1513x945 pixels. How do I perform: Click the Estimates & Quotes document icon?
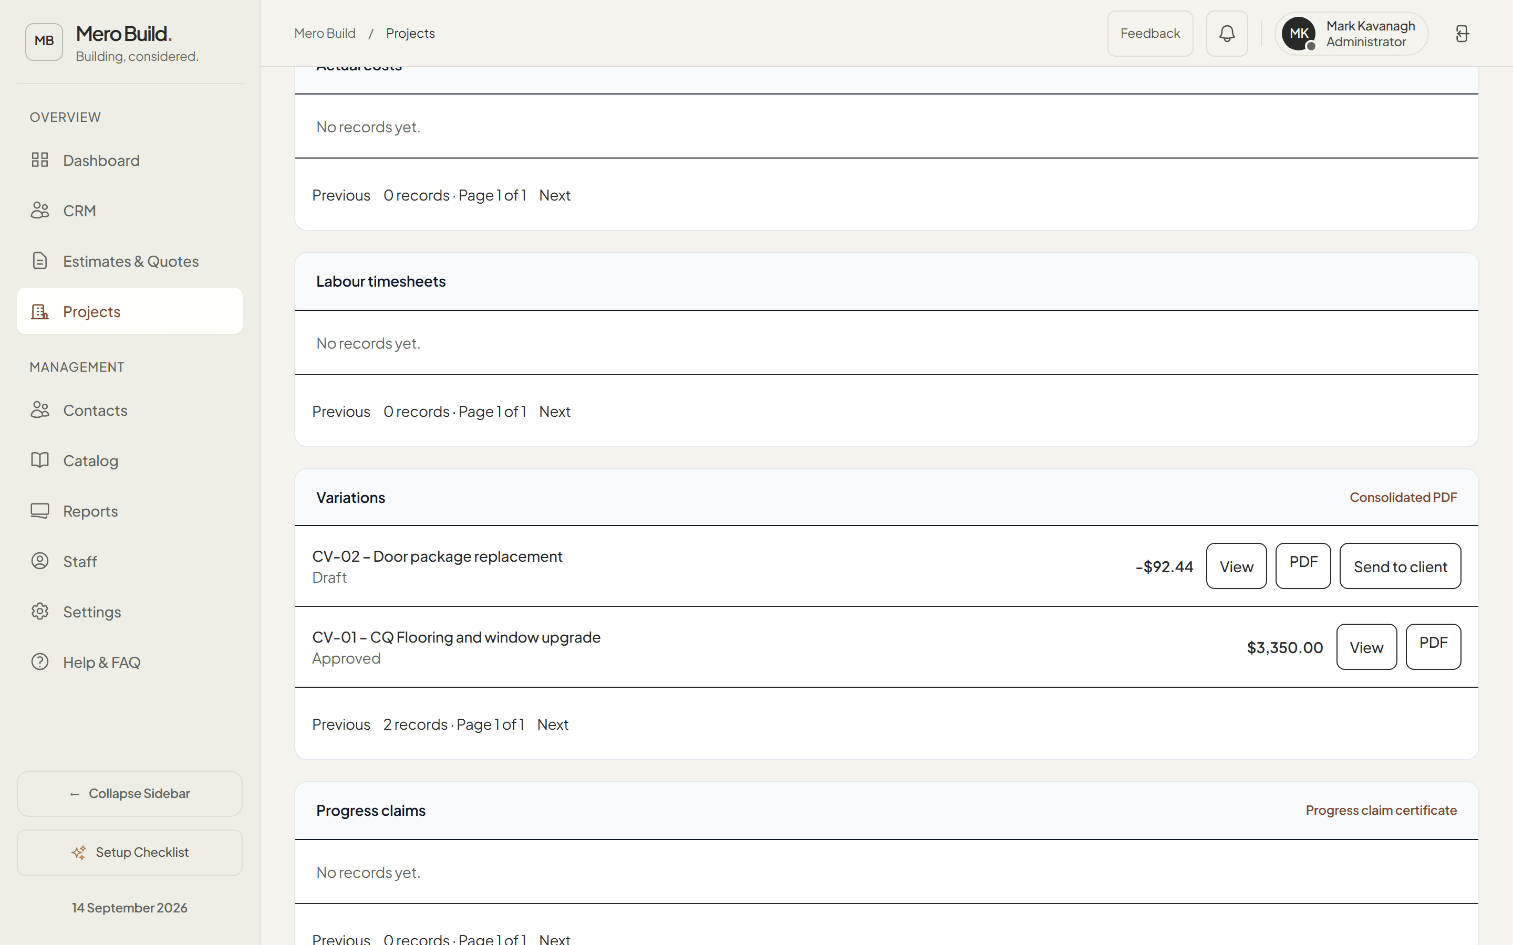40,260
